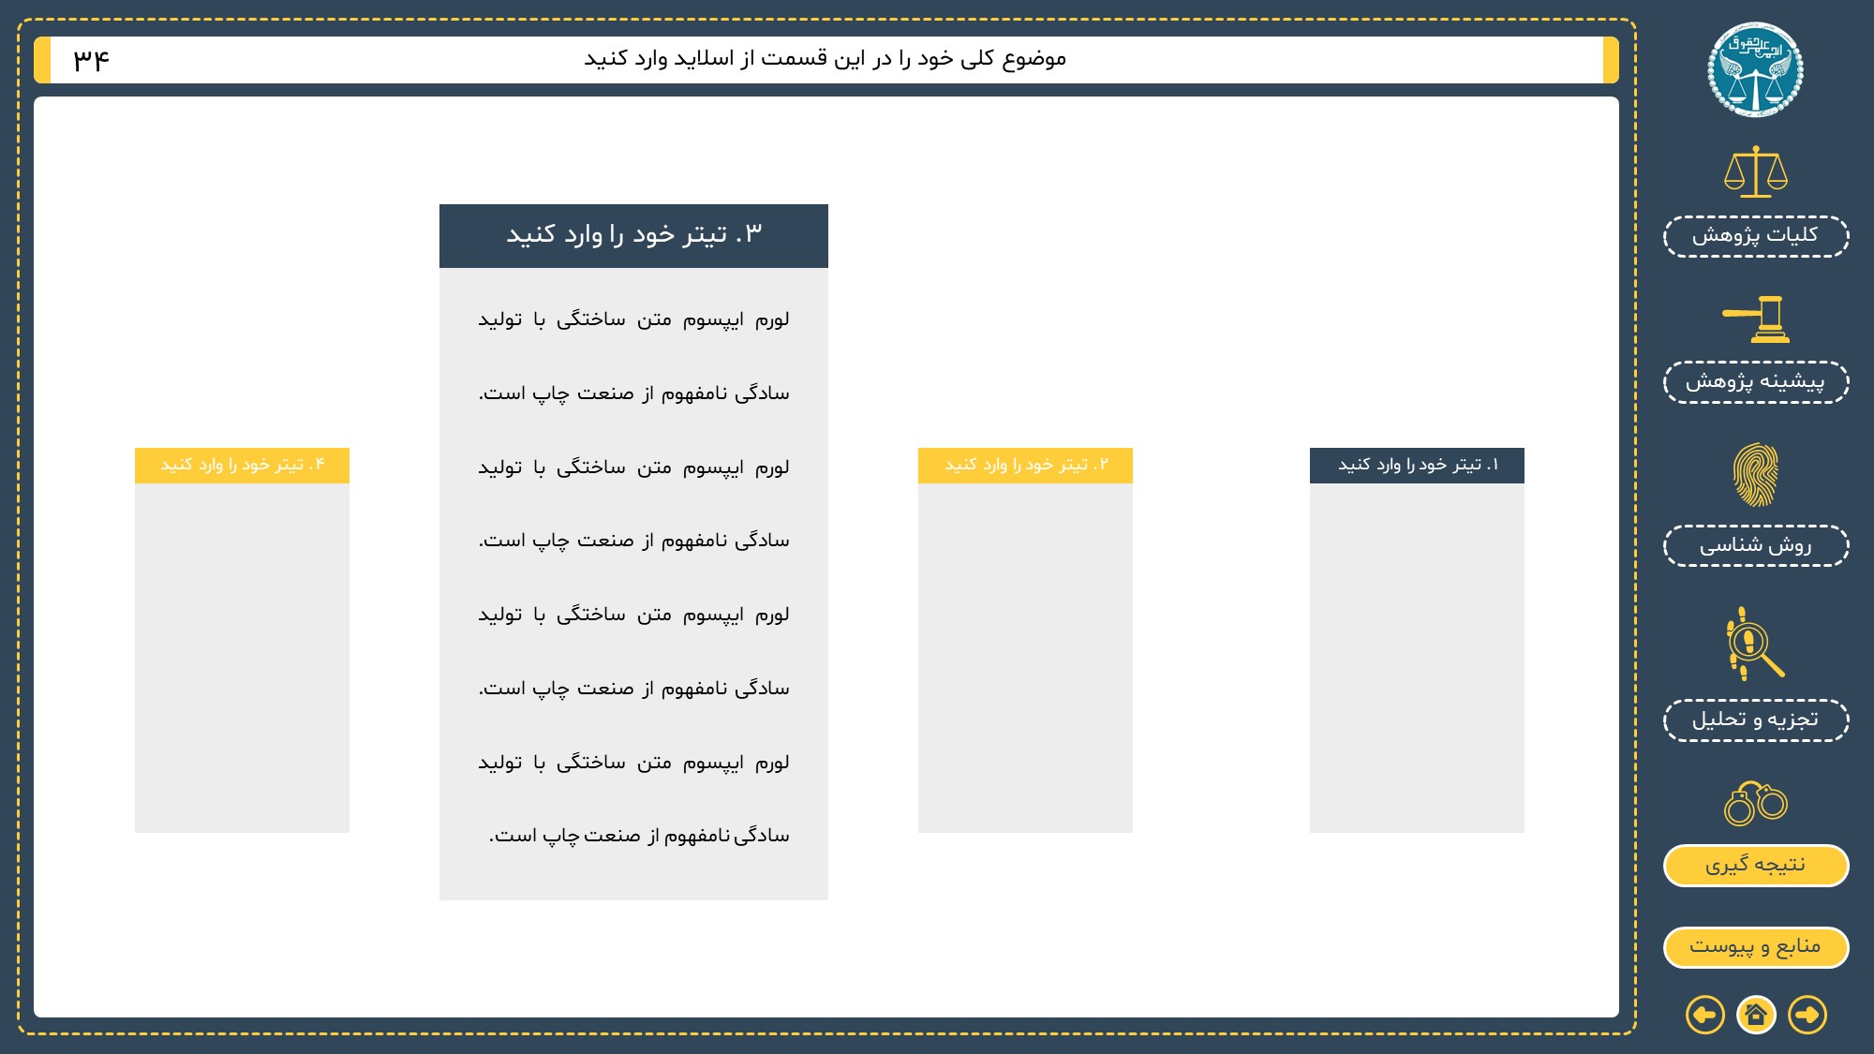Image resolution: width=1874 pixels, height=1054 pixels.
Task: Open the پیشینه پژوهش section
Action: coord(1755,382)
